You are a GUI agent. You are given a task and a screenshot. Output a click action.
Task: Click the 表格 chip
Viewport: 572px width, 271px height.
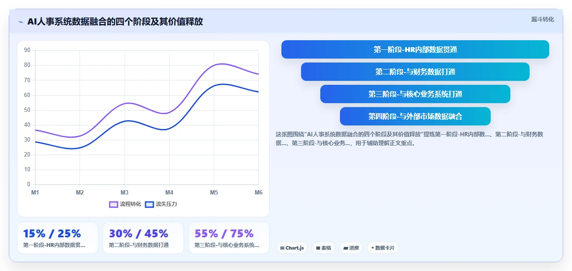(323, 248)
